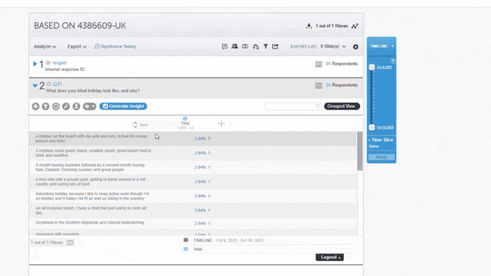This screenshot has width=491, height=276.
Task: Click the filter funnel icon in top toolbar
Action: (265, 46)
